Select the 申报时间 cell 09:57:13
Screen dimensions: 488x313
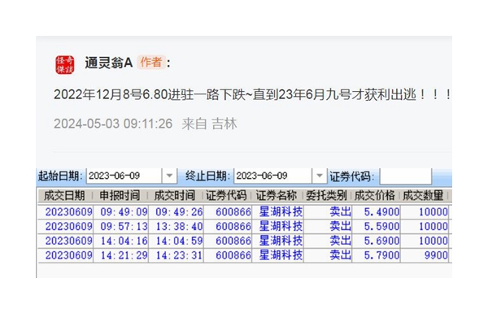click(121, 226)
